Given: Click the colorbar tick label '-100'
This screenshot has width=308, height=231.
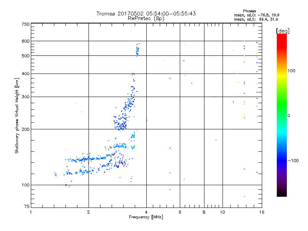Looking at the screenshot, I should click(293, 161).
